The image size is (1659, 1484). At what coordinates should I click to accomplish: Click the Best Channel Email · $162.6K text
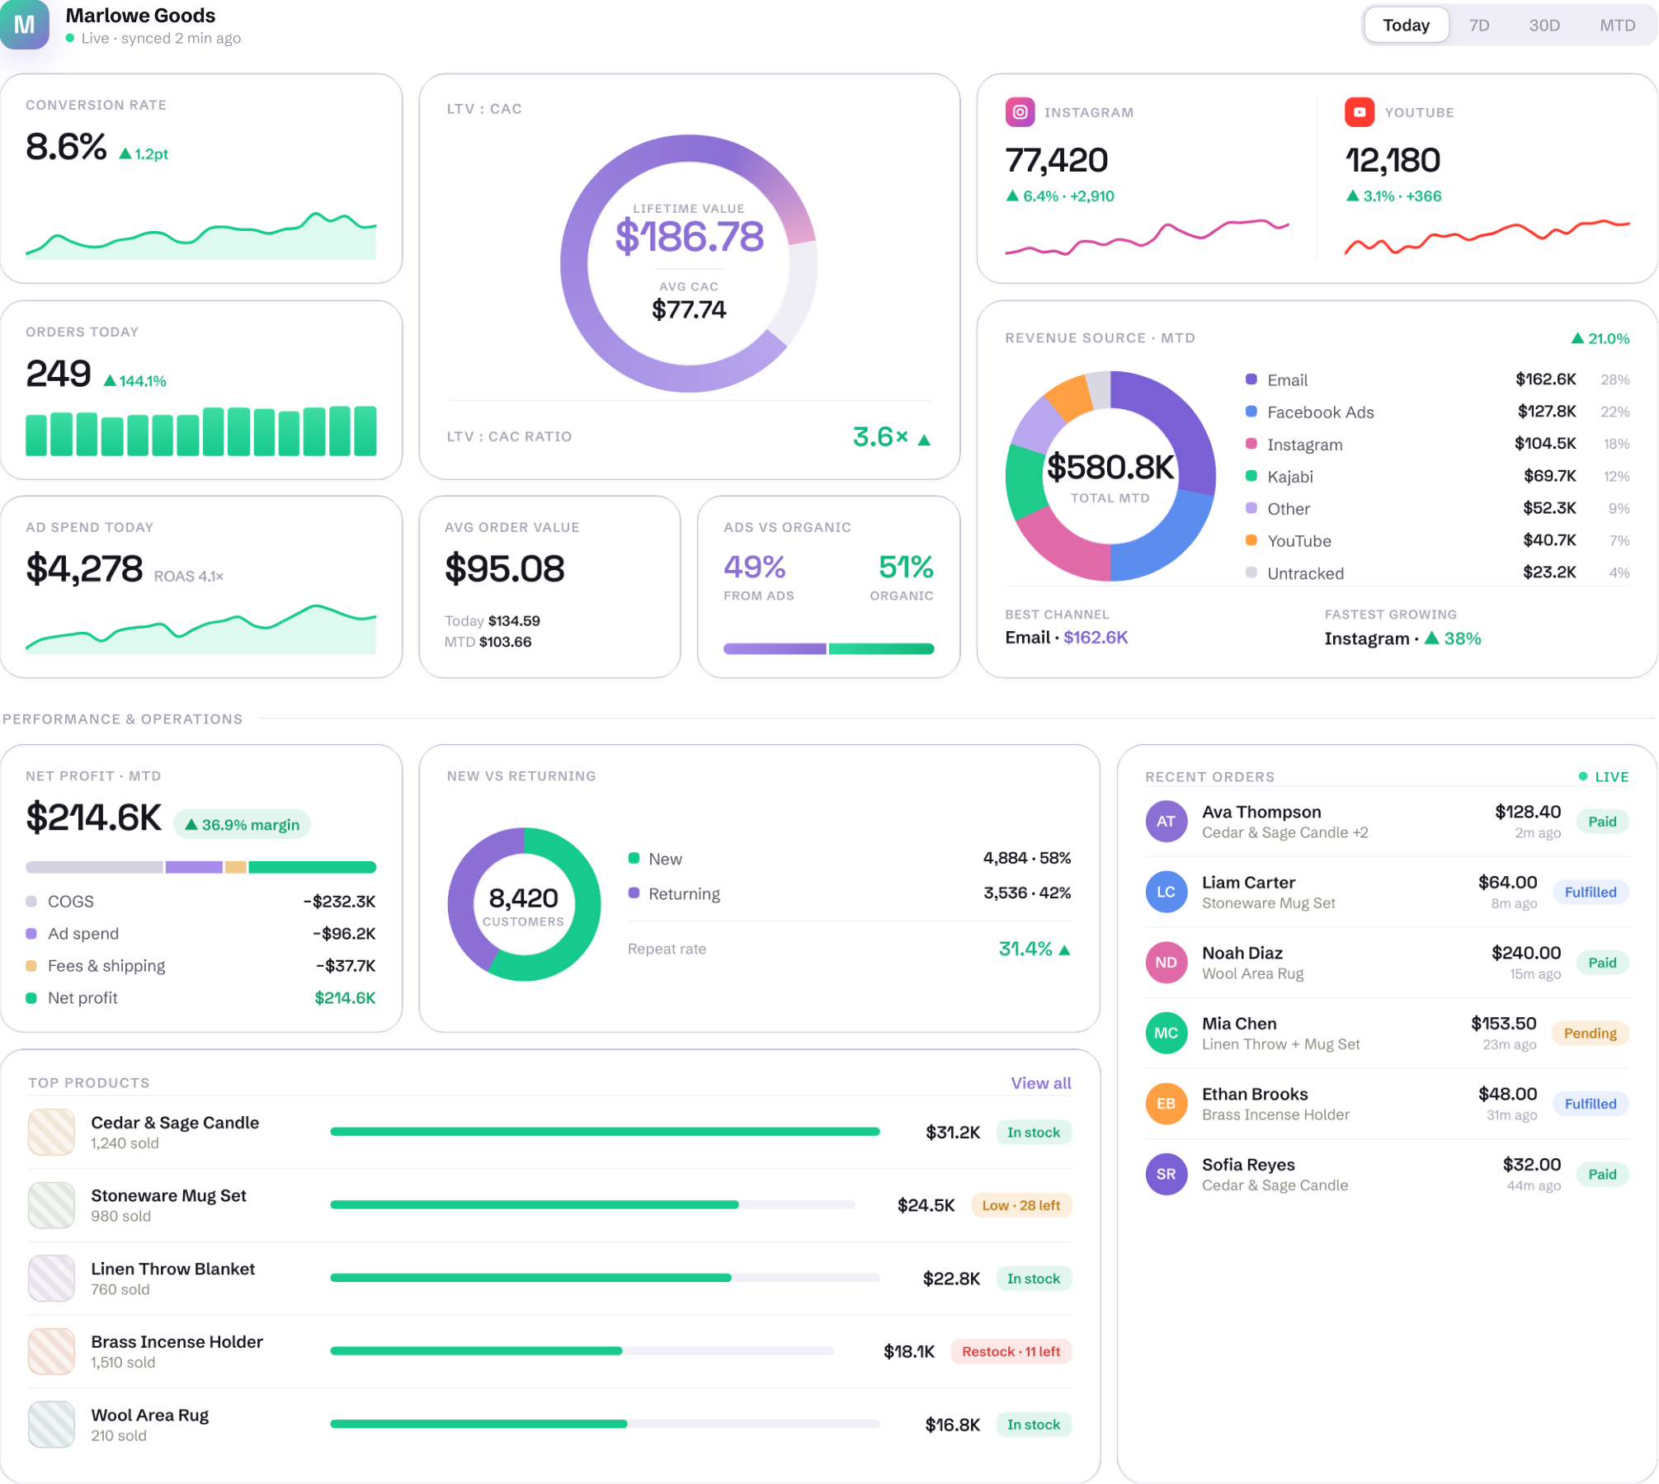coord(1066,638)
